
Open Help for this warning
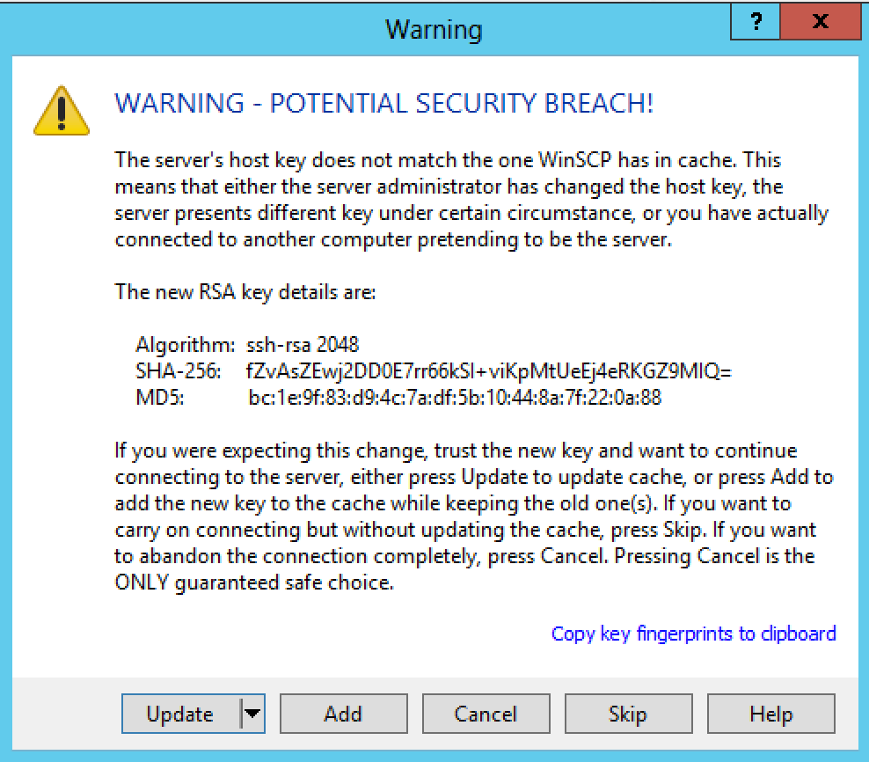pos(770,714)
